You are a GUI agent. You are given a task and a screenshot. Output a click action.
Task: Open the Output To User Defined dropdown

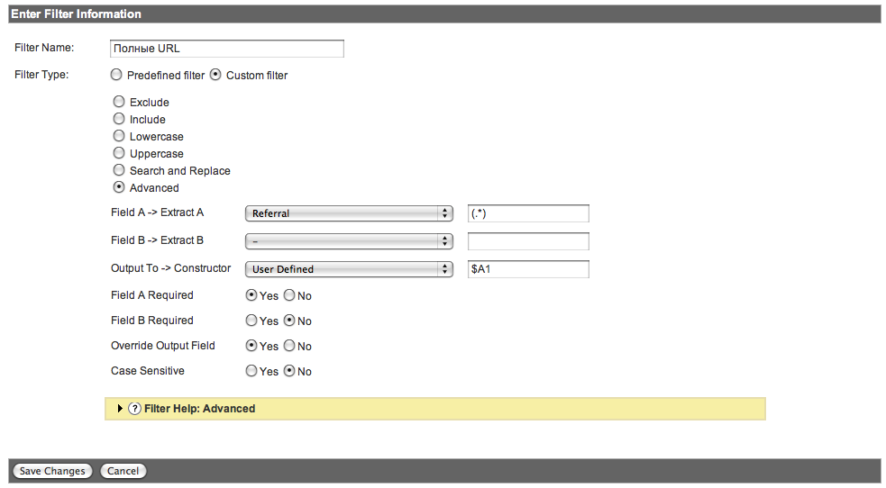(349, 269)
